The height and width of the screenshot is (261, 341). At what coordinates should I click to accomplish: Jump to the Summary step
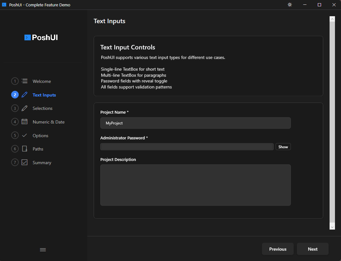click(x=42, y=163)
